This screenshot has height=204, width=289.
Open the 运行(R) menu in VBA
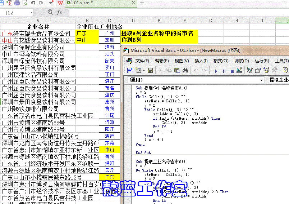tap(262, 61)
